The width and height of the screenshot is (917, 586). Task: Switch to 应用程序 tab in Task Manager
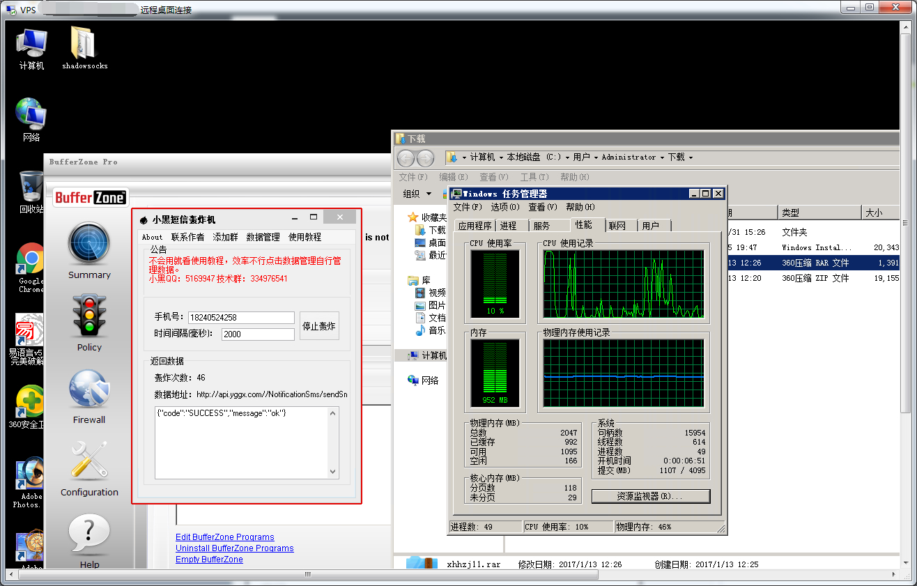click(x=475, y=226)
